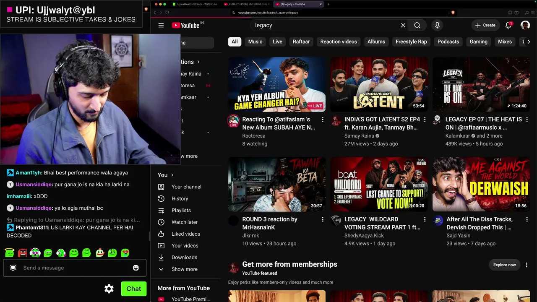Open Liked videos in sidebar
537x302 pixels.
pyautogui.click(x=186, y=234)
